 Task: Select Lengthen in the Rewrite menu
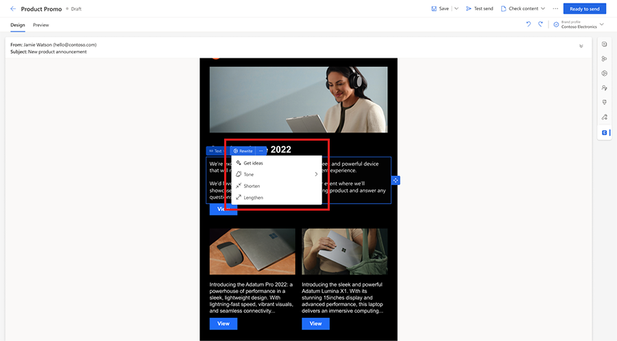(x=277, y=198)
